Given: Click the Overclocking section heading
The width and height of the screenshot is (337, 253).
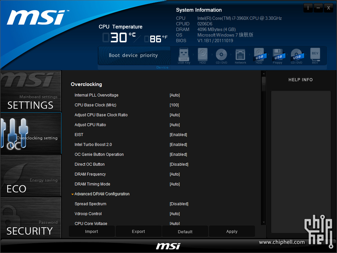Looking at the screenshot, I should [x=87, y=84].
